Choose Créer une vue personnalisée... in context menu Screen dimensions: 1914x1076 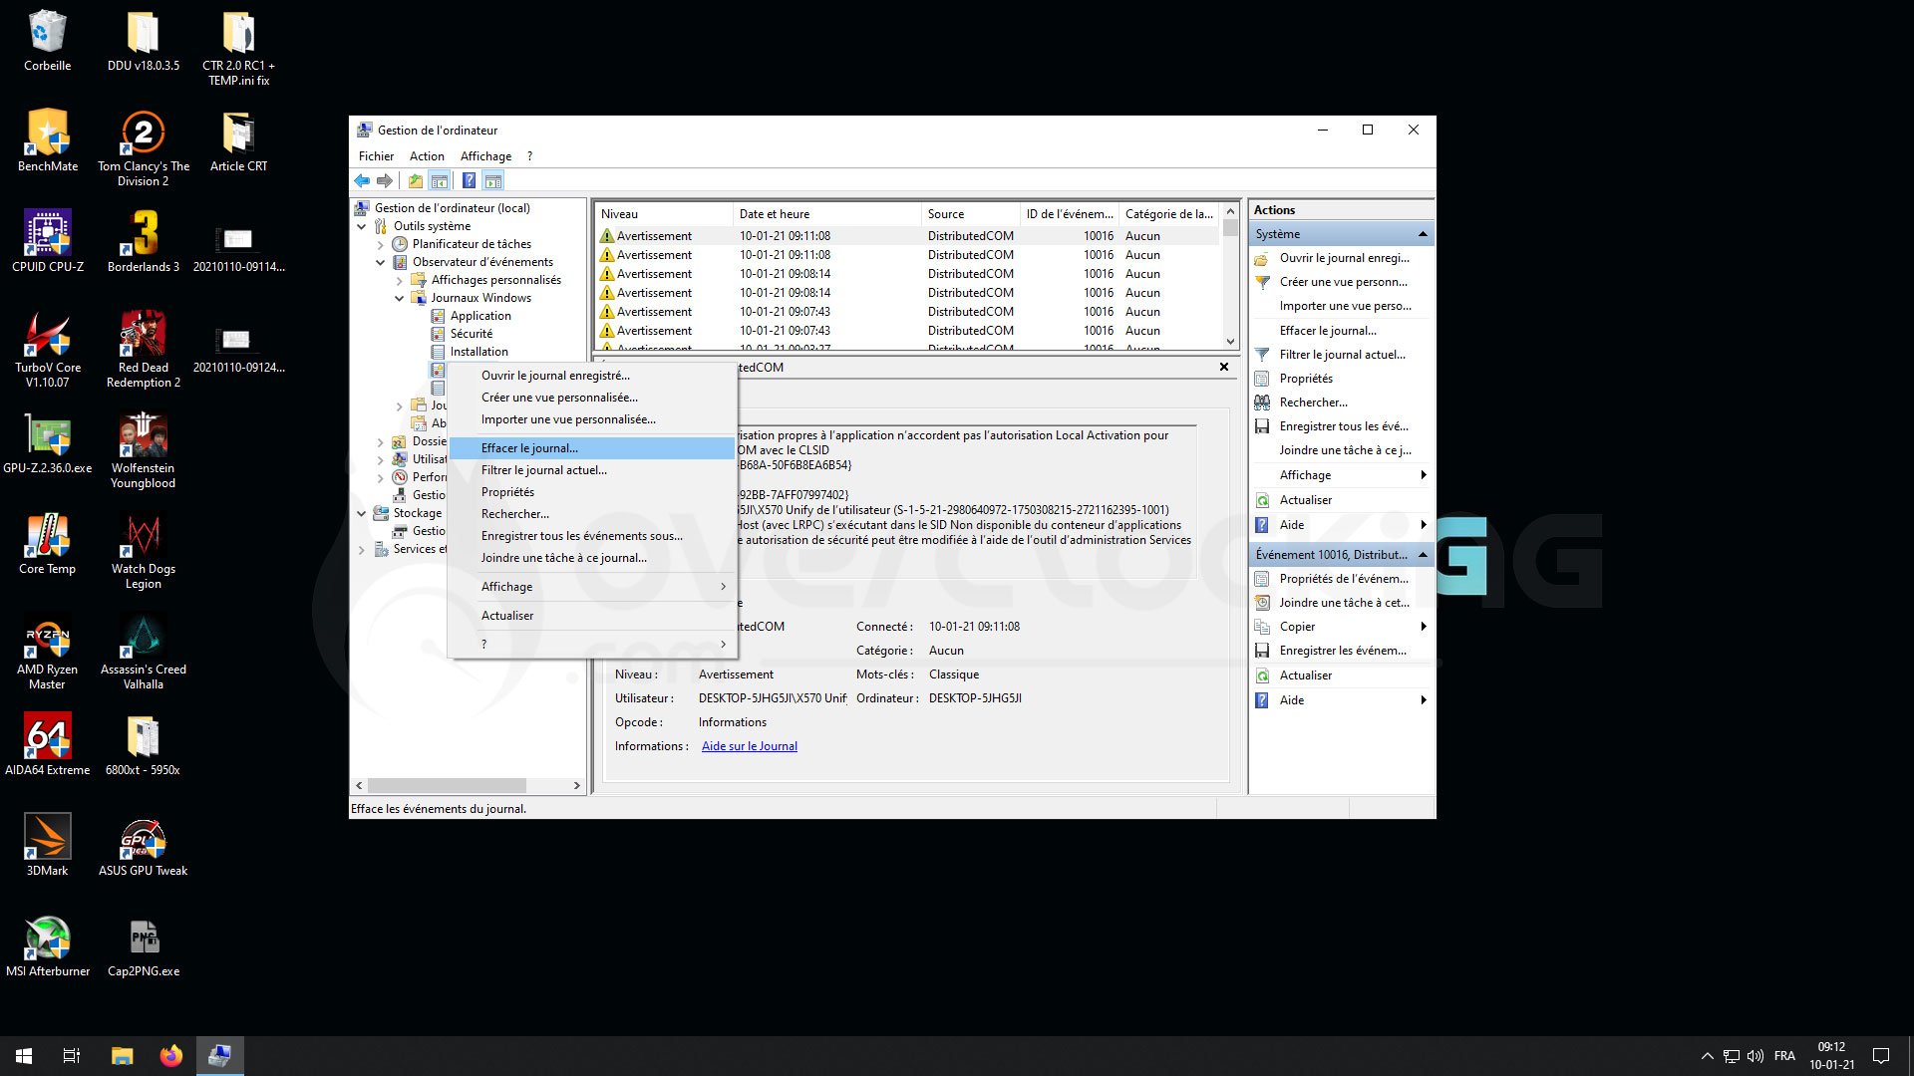click(x=592, y=398)
